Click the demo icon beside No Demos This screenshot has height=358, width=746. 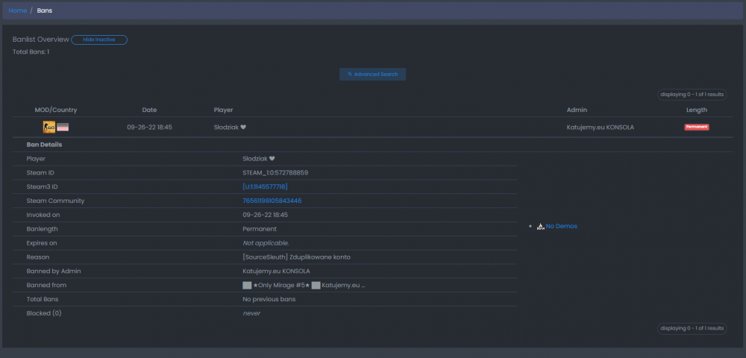tap(540, 226)
